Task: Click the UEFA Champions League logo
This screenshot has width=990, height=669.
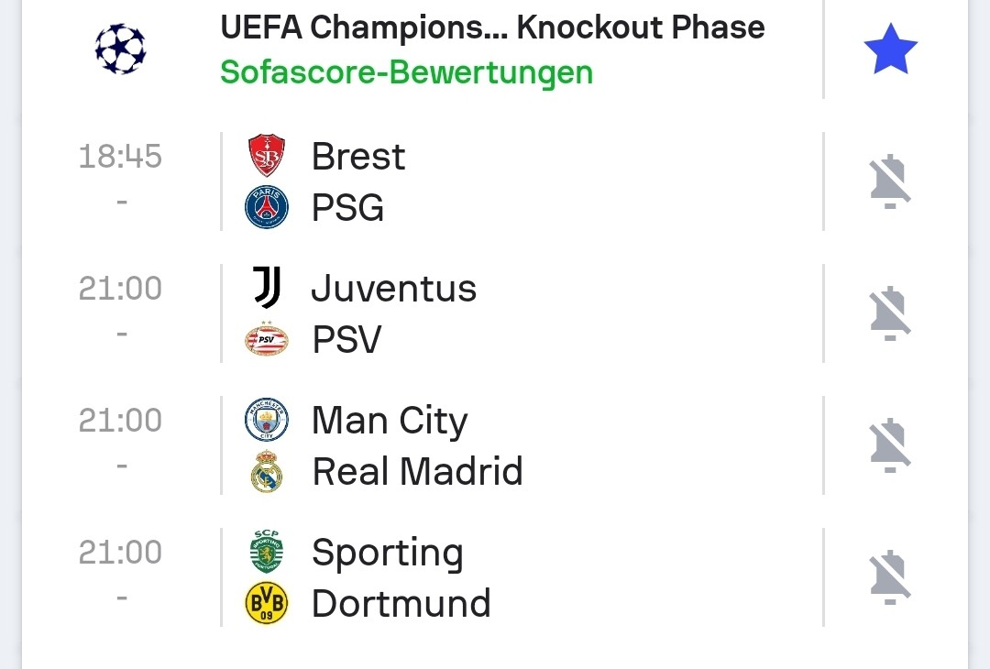Action: click(x=120, y=49)
